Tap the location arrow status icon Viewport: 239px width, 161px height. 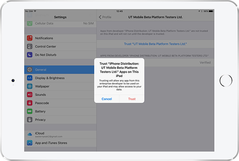click(x=199, y=11)
